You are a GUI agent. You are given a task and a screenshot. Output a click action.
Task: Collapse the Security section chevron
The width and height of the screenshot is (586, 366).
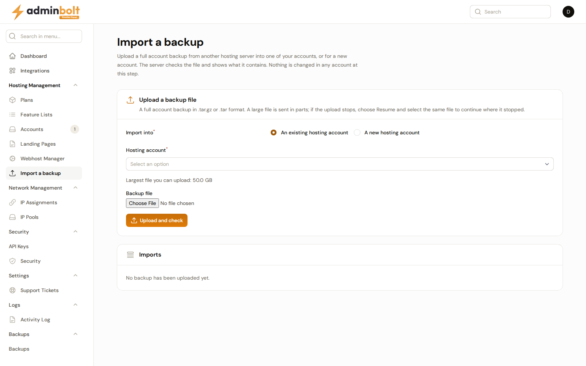click(75, 232)
